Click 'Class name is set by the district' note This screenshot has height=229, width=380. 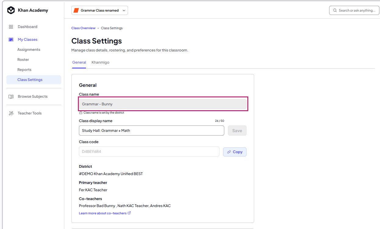(104, 113)
